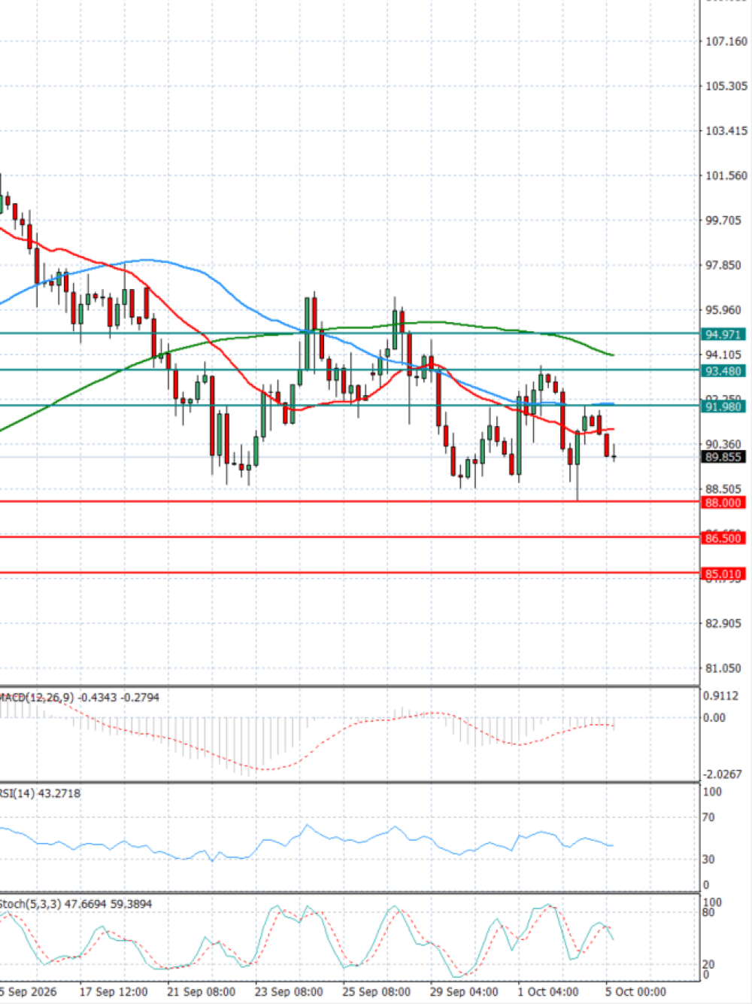Click the 0.9112 MACD scale value
752x1004 pixels.
pyautogui.click(x=720, y=696)
